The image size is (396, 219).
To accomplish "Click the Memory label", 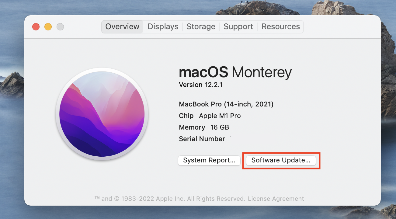I will pos(192,127).
